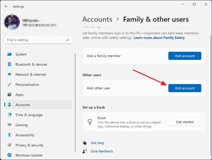
Task: Click the System monitor icon
Action: (9, 54)
